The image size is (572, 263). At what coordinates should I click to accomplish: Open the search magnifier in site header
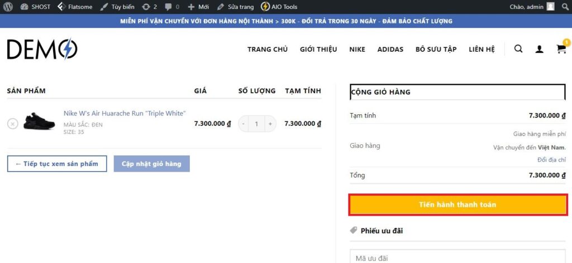pyautogui.click(x=518, y=49)
